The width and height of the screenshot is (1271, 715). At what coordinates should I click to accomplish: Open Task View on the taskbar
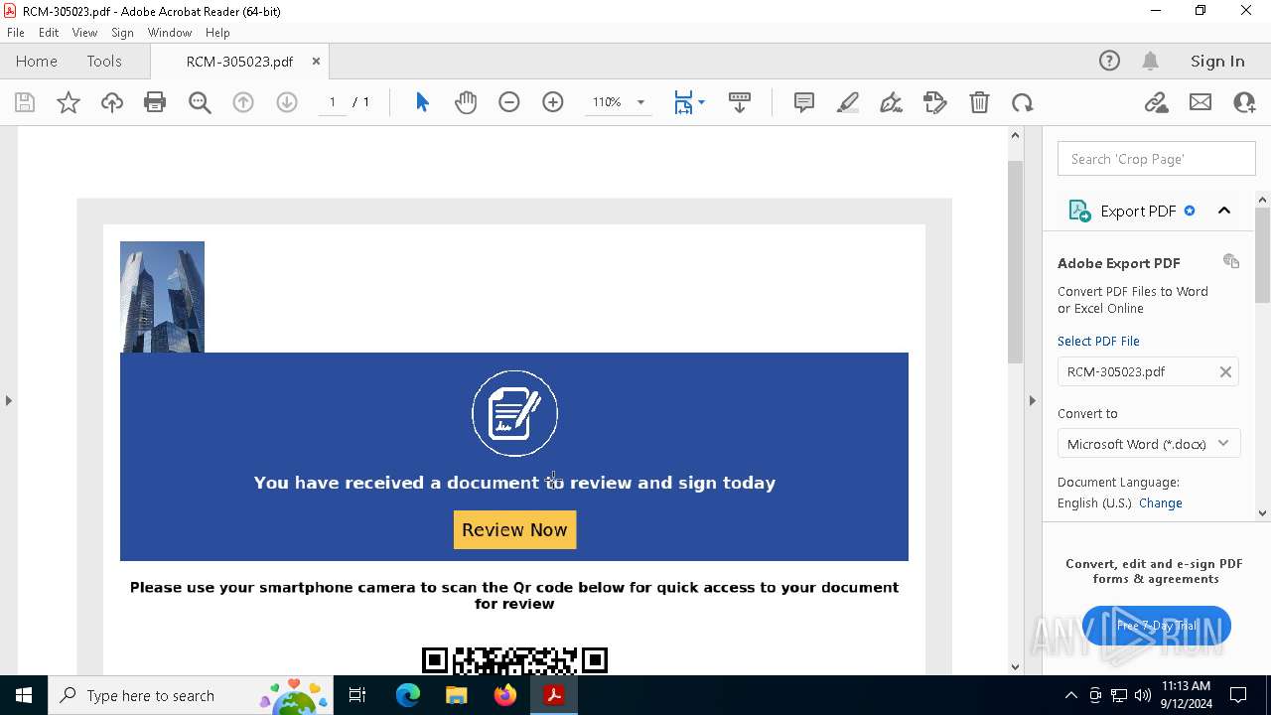click(357, 695)
